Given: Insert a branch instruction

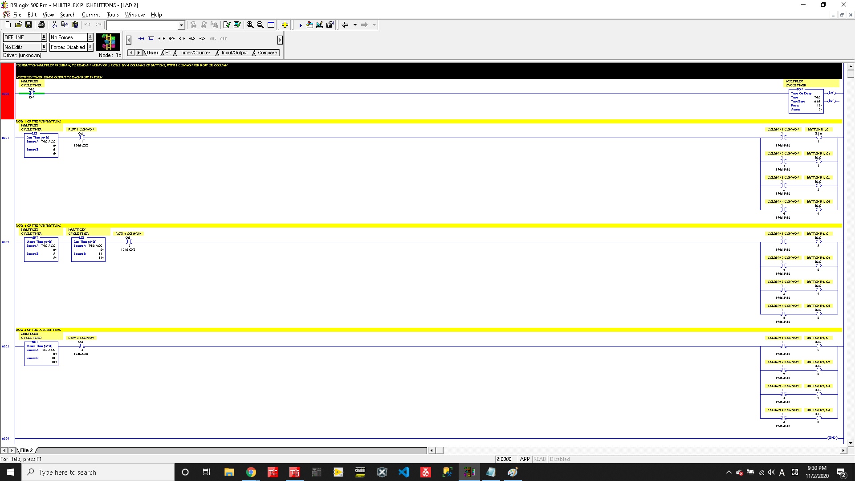Looking at the screenshot, I should (x=151, y=39).
